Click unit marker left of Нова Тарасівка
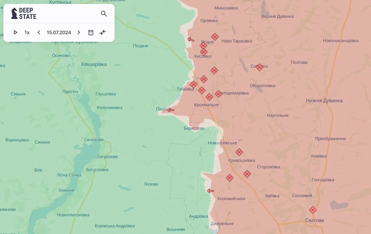This screenshot has width=371, height=234. 215,37
